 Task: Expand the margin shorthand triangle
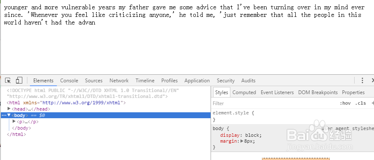[x=242, y=141]
